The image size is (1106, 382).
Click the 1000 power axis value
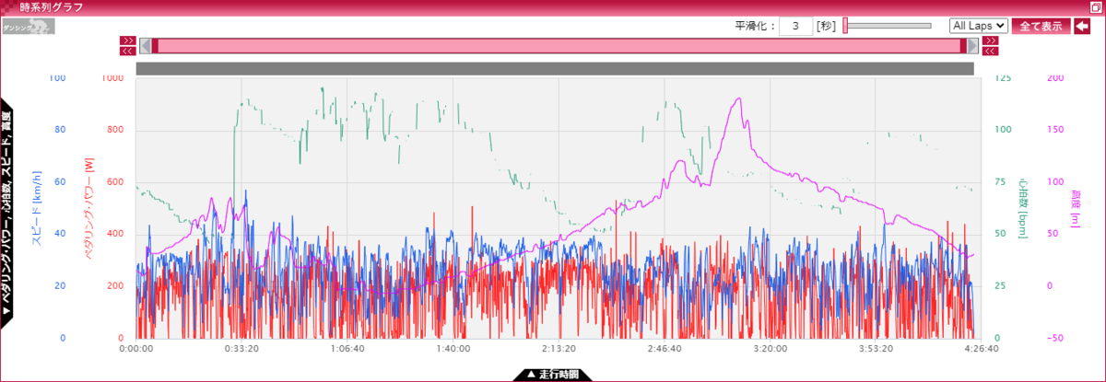point(112,78)
